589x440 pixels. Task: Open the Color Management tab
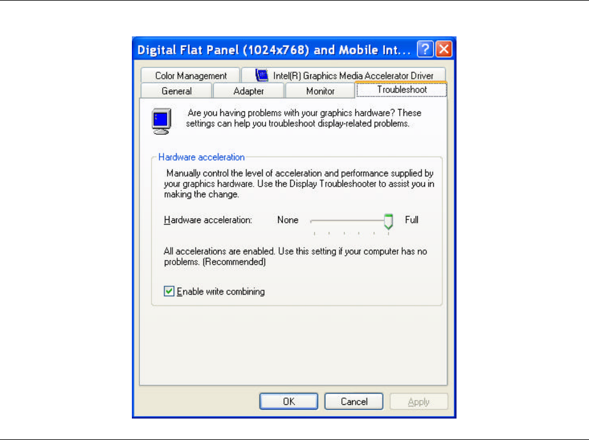(190, 76)
